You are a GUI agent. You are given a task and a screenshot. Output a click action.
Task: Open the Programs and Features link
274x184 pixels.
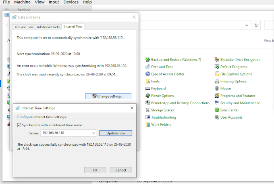point(238,96)
